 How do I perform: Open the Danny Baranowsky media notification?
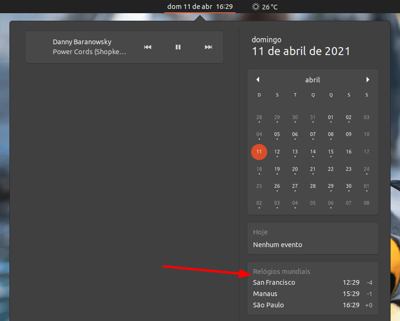tap(90, 47)
